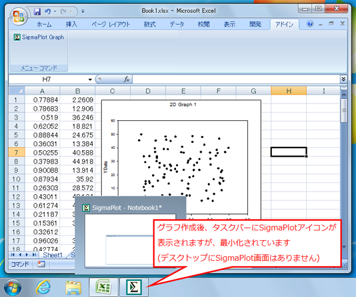
Task: Expand the Name Box dropdown arrow
Action: (x=90, y=80)
